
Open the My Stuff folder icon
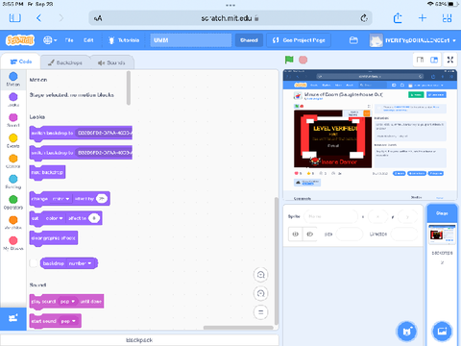pos(353,40)
